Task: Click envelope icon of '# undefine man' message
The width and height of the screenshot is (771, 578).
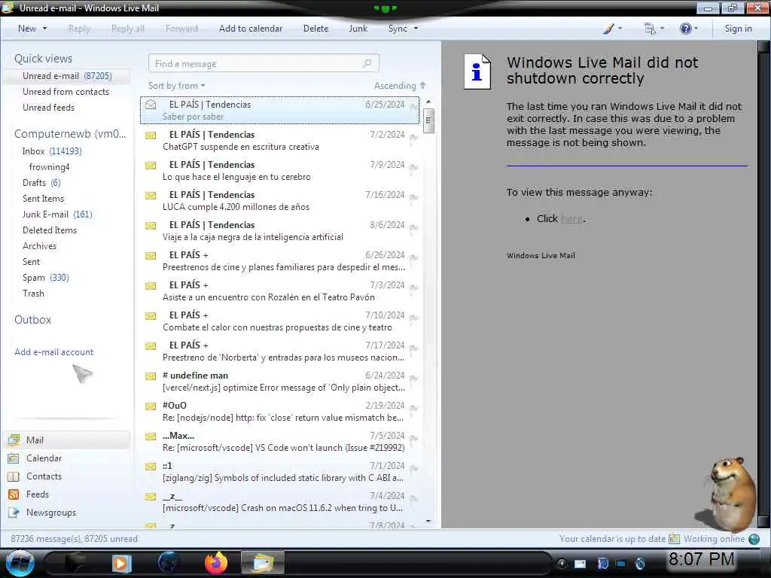Action: [151, 376]
